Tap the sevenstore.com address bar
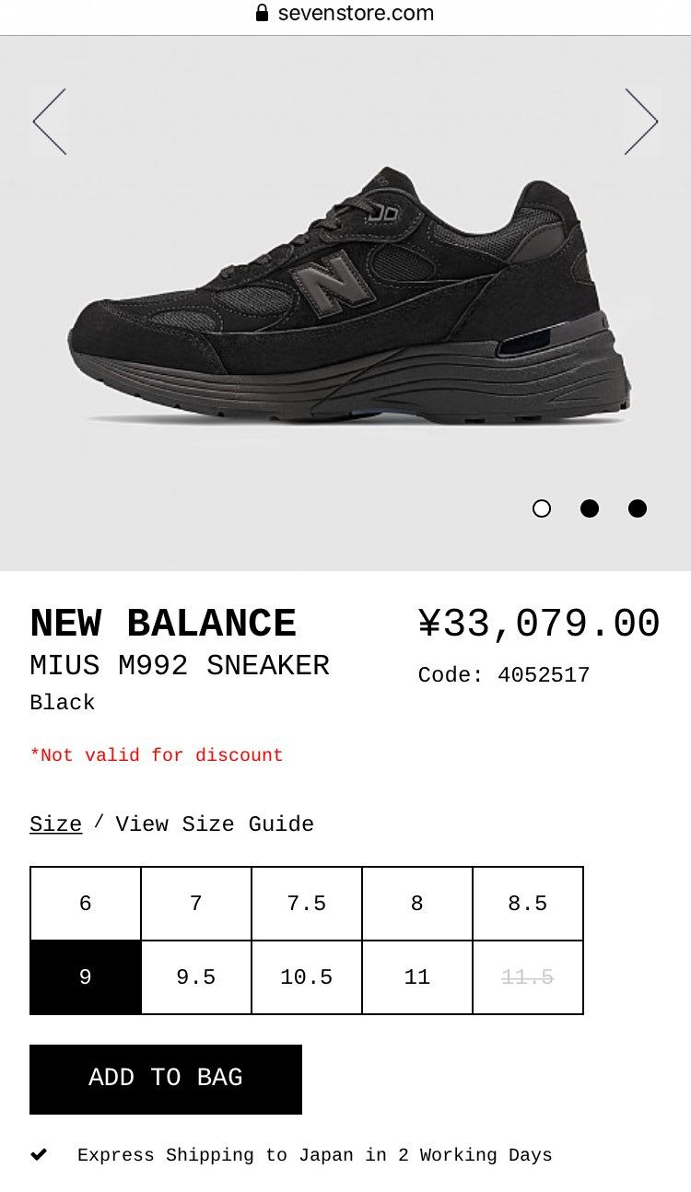The image size is (691, 1192). 355,13
